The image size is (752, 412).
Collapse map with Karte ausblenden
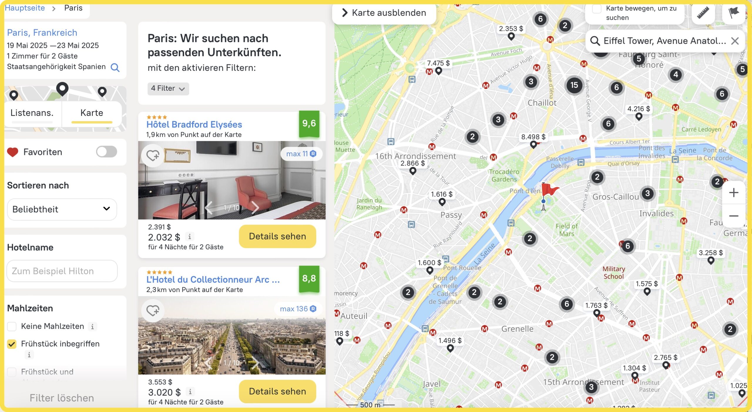pos(384,13)
